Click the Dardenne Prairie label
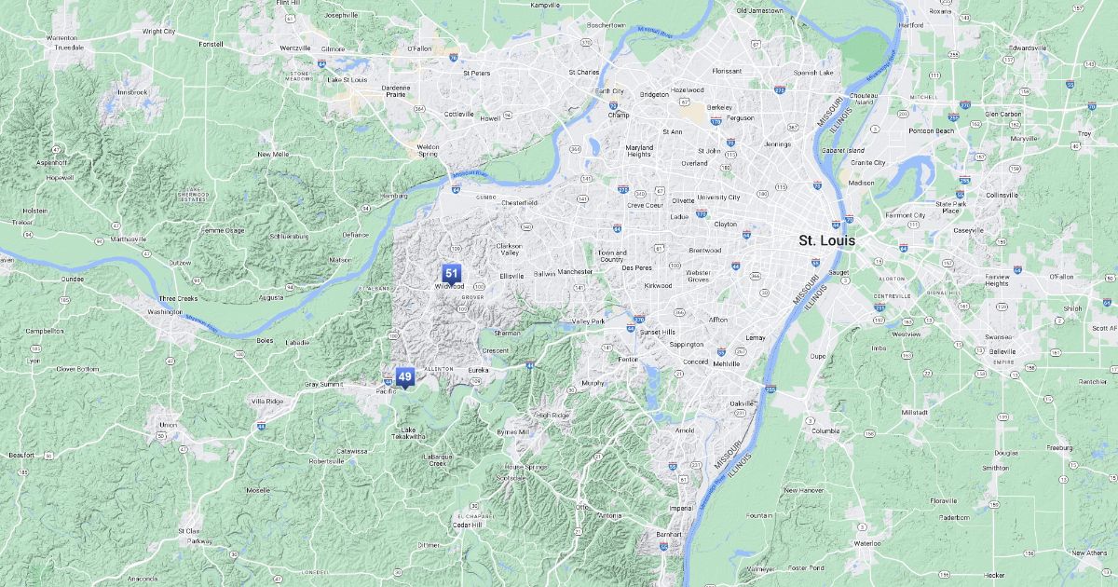 coord(396,90)
